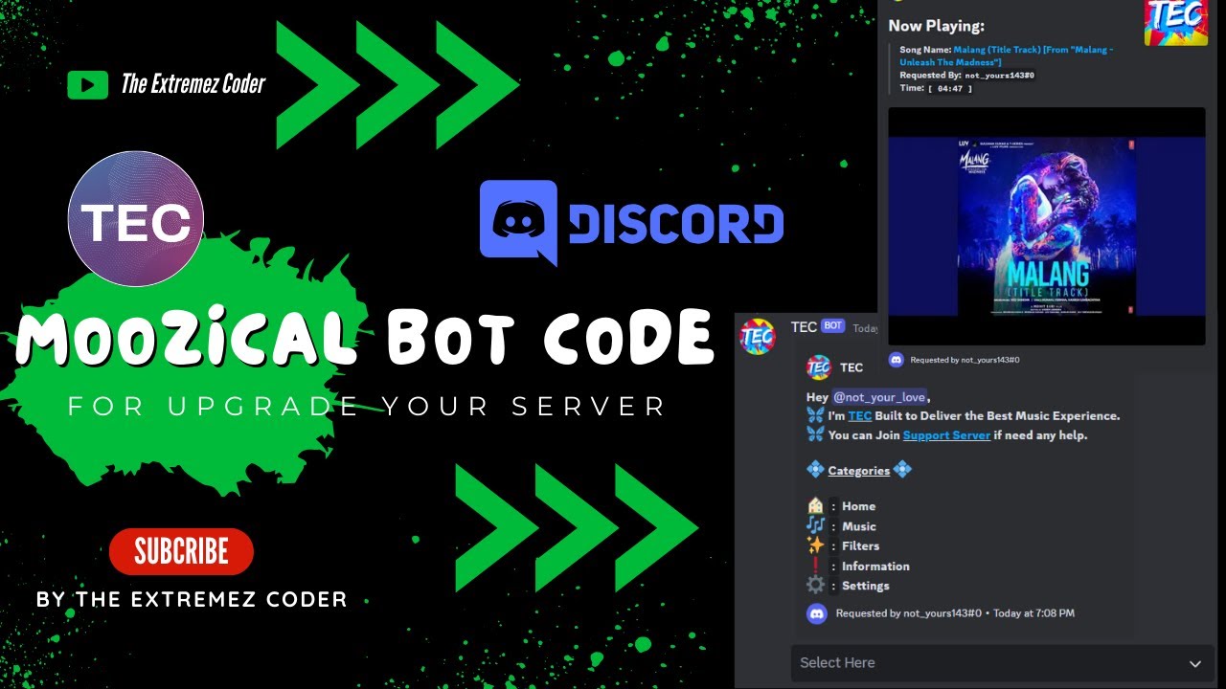Click the @not_your_love mention
Viewport: 1226px width, 689px height.
[879, 396]
